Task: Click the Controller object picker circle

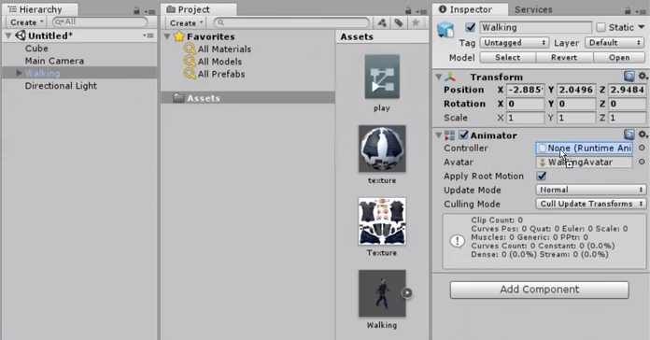Action: click(x=642, y=148)
